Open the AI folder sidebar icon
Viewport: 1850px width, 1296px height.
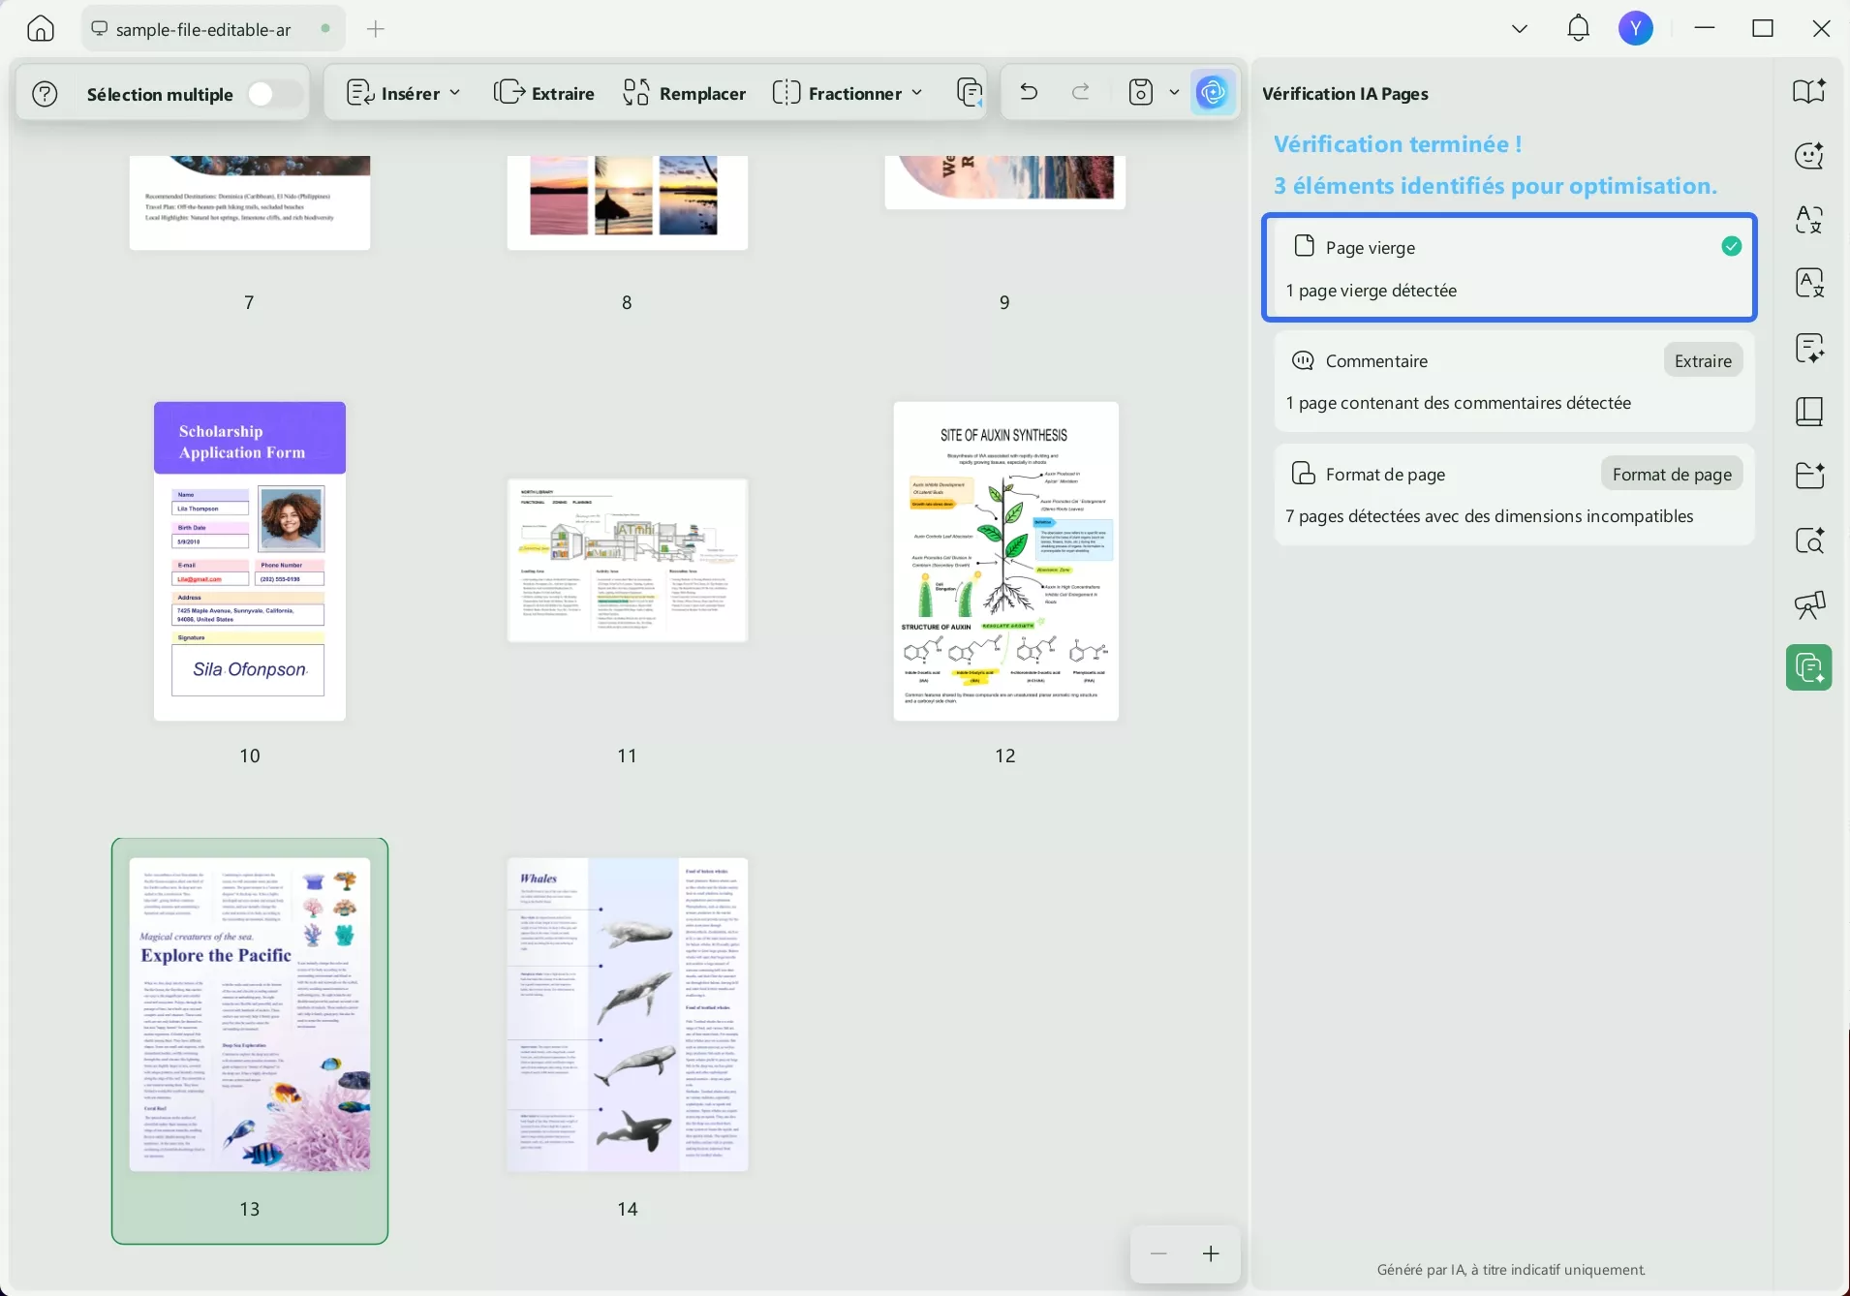coord(1809,476)
